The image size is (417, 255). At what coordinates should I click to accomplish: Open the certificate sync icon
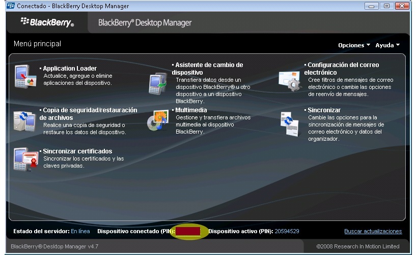pyautogui.click(x=25, y=159)
